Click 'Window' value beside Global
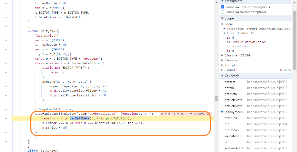Image resolution: width=297 pixels, height=152 pixels. point(286,70)
